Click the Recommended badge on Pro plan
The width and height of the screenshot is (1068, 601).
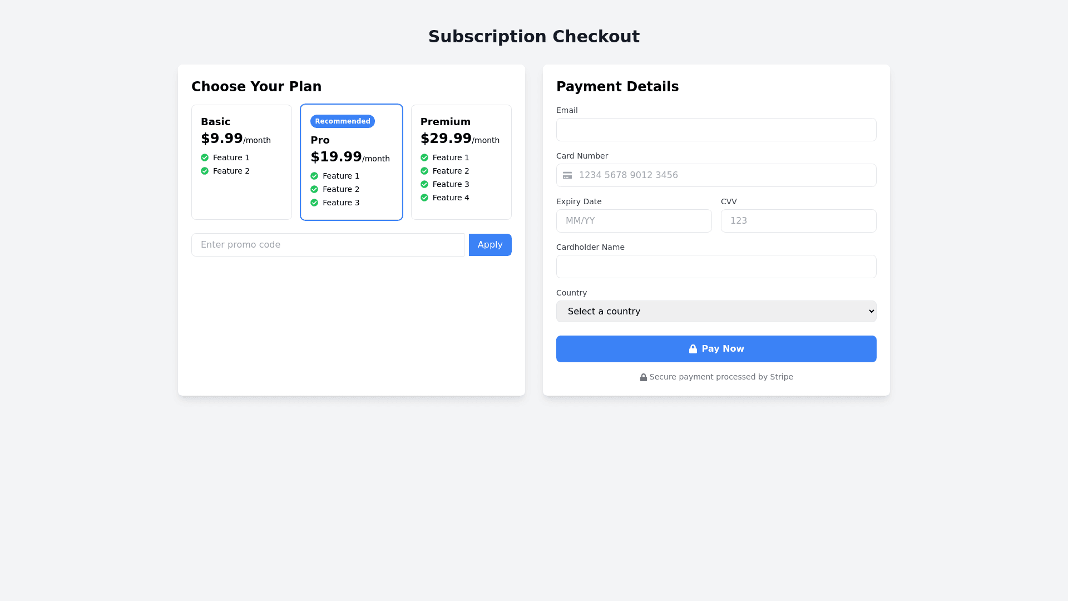(x=343, y=121)
